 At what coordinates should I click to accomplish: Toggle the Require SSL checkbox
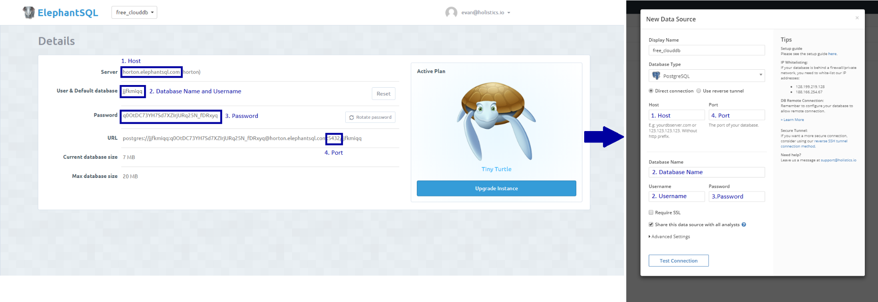pyautogui.click(x=651, y=213)
